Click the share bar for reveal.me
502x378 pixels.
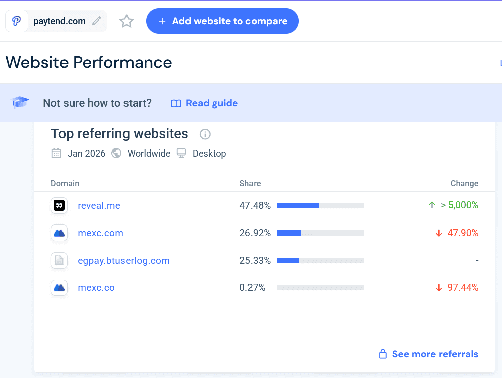coord(320,205)
